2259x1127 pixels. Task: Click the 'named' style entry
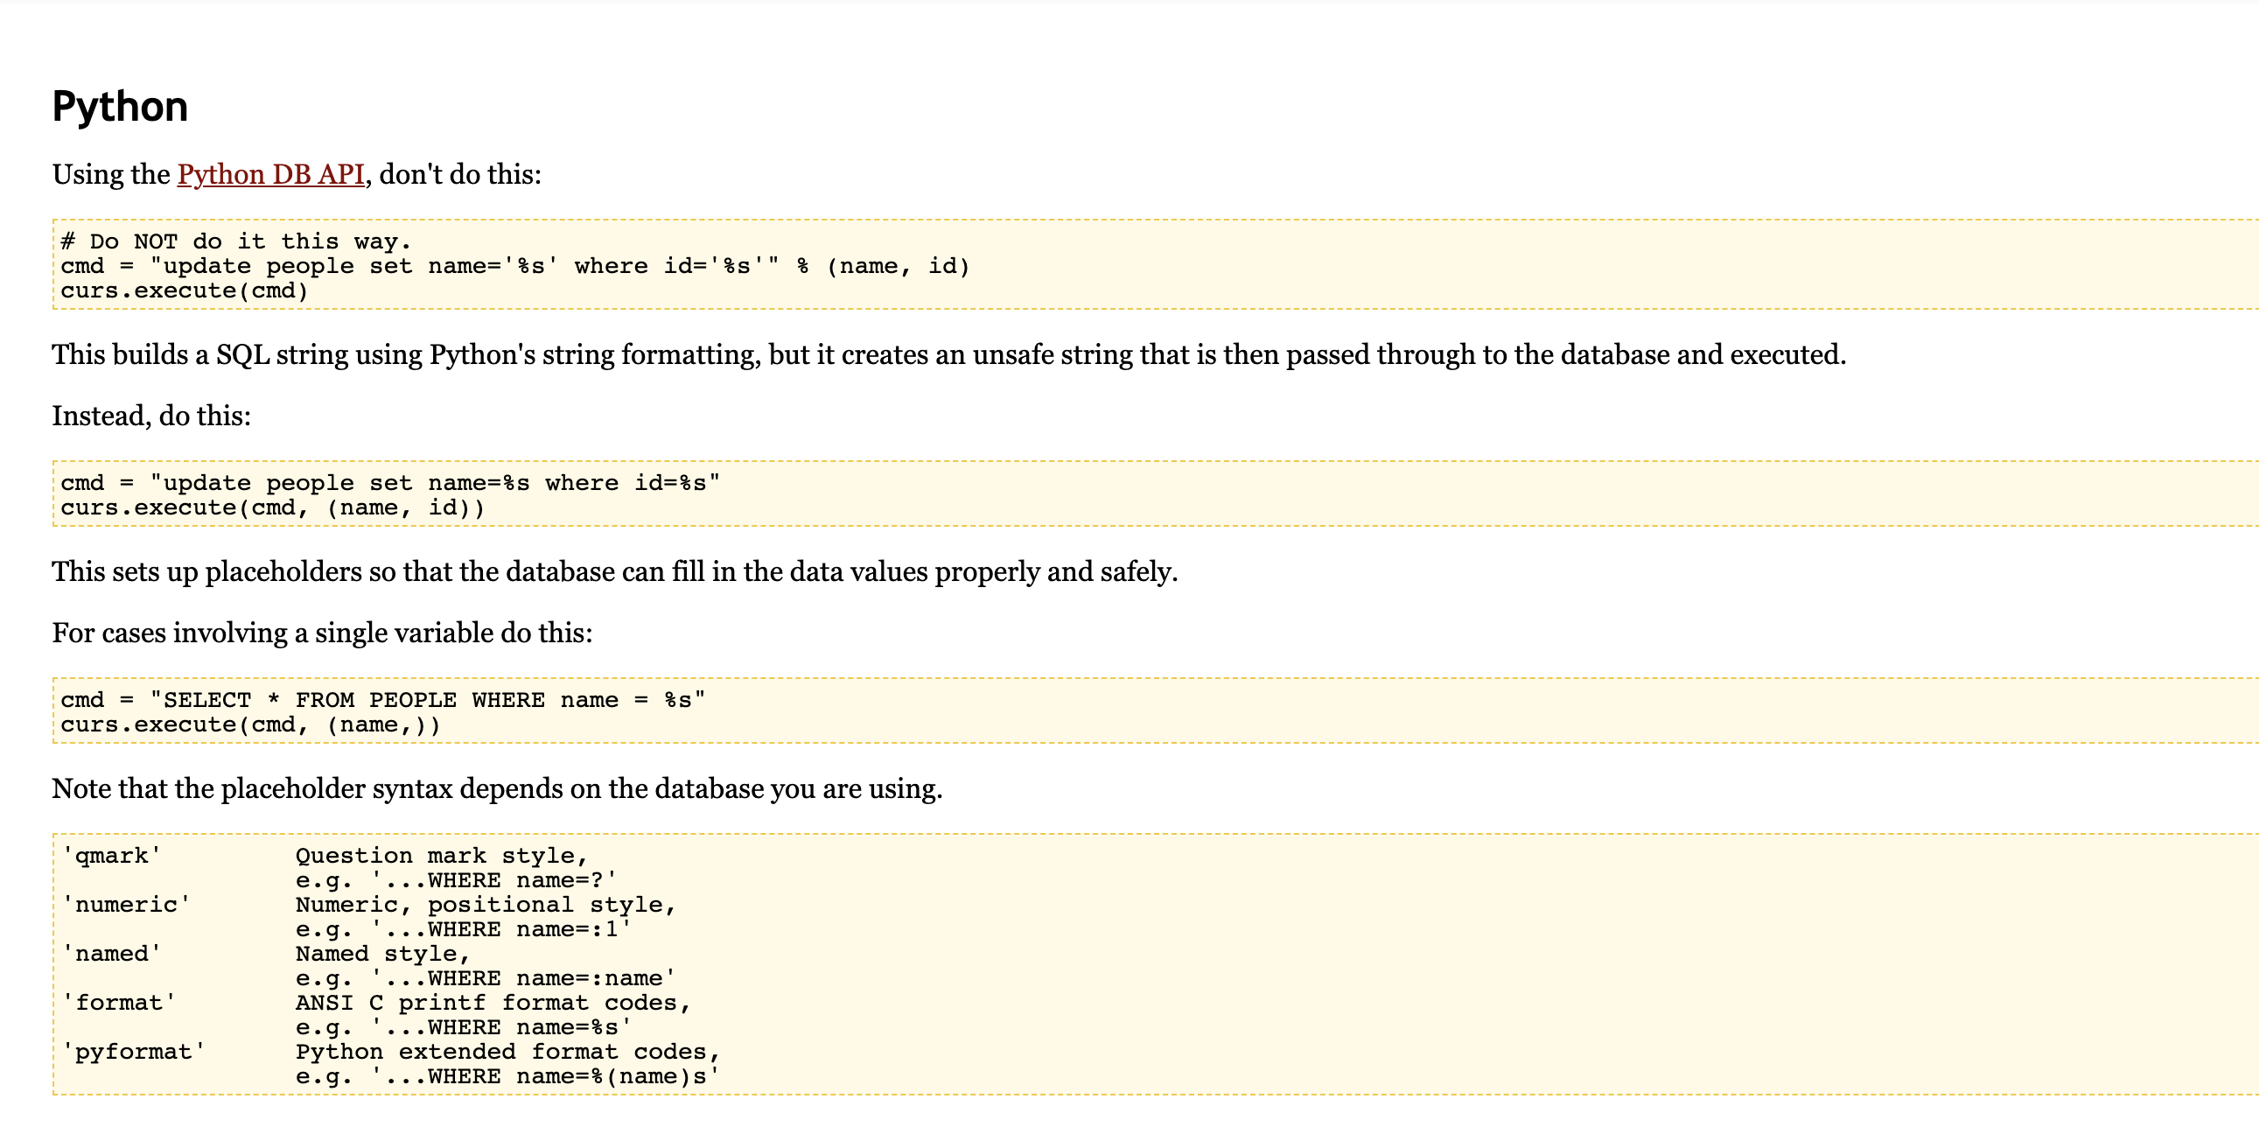pos(111,955)
